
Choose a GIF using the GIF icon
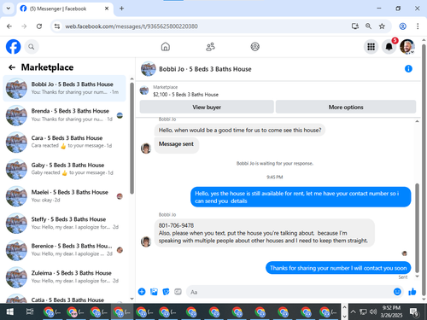tap(178, 292)
